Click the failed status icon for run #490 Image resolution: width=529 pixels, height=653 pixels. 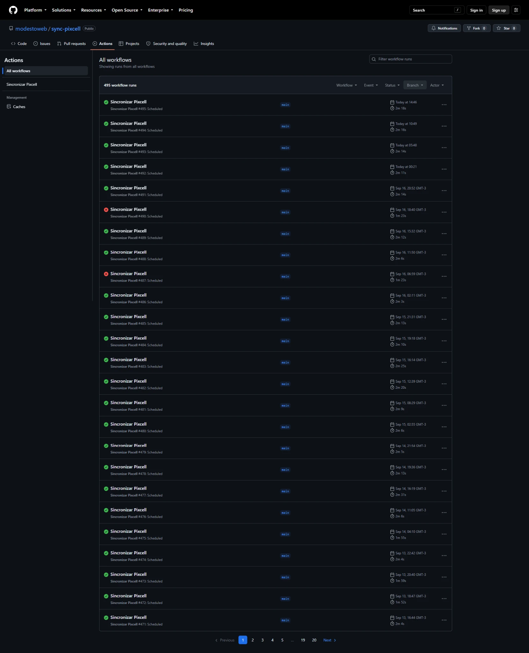(106, 210)
